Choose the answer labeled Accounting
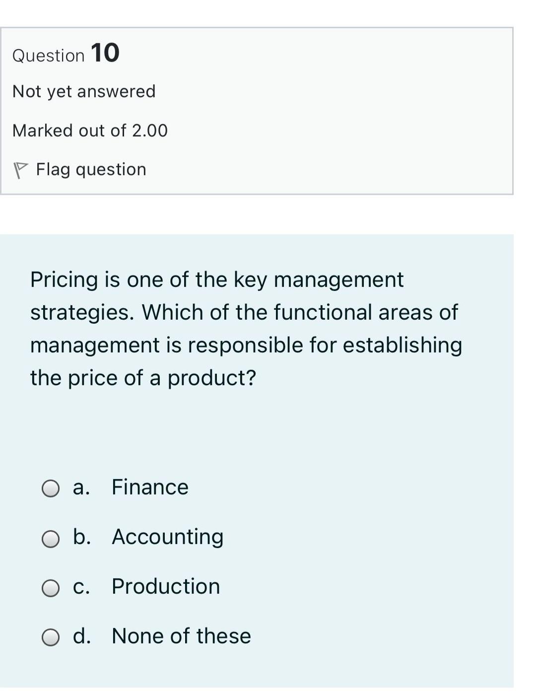 point(167,537)
